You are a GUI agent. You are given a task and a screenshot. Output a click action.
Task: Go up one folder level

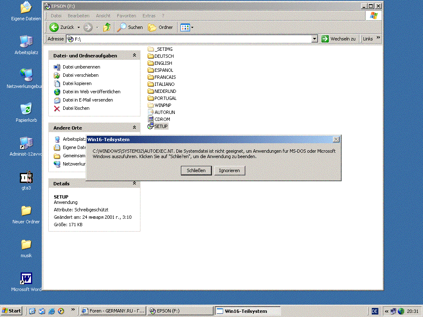pyautogui.click(x=107, y=27)
